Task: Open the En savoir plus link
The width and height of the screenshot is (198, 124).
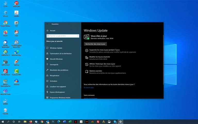Action: point(89,88)
